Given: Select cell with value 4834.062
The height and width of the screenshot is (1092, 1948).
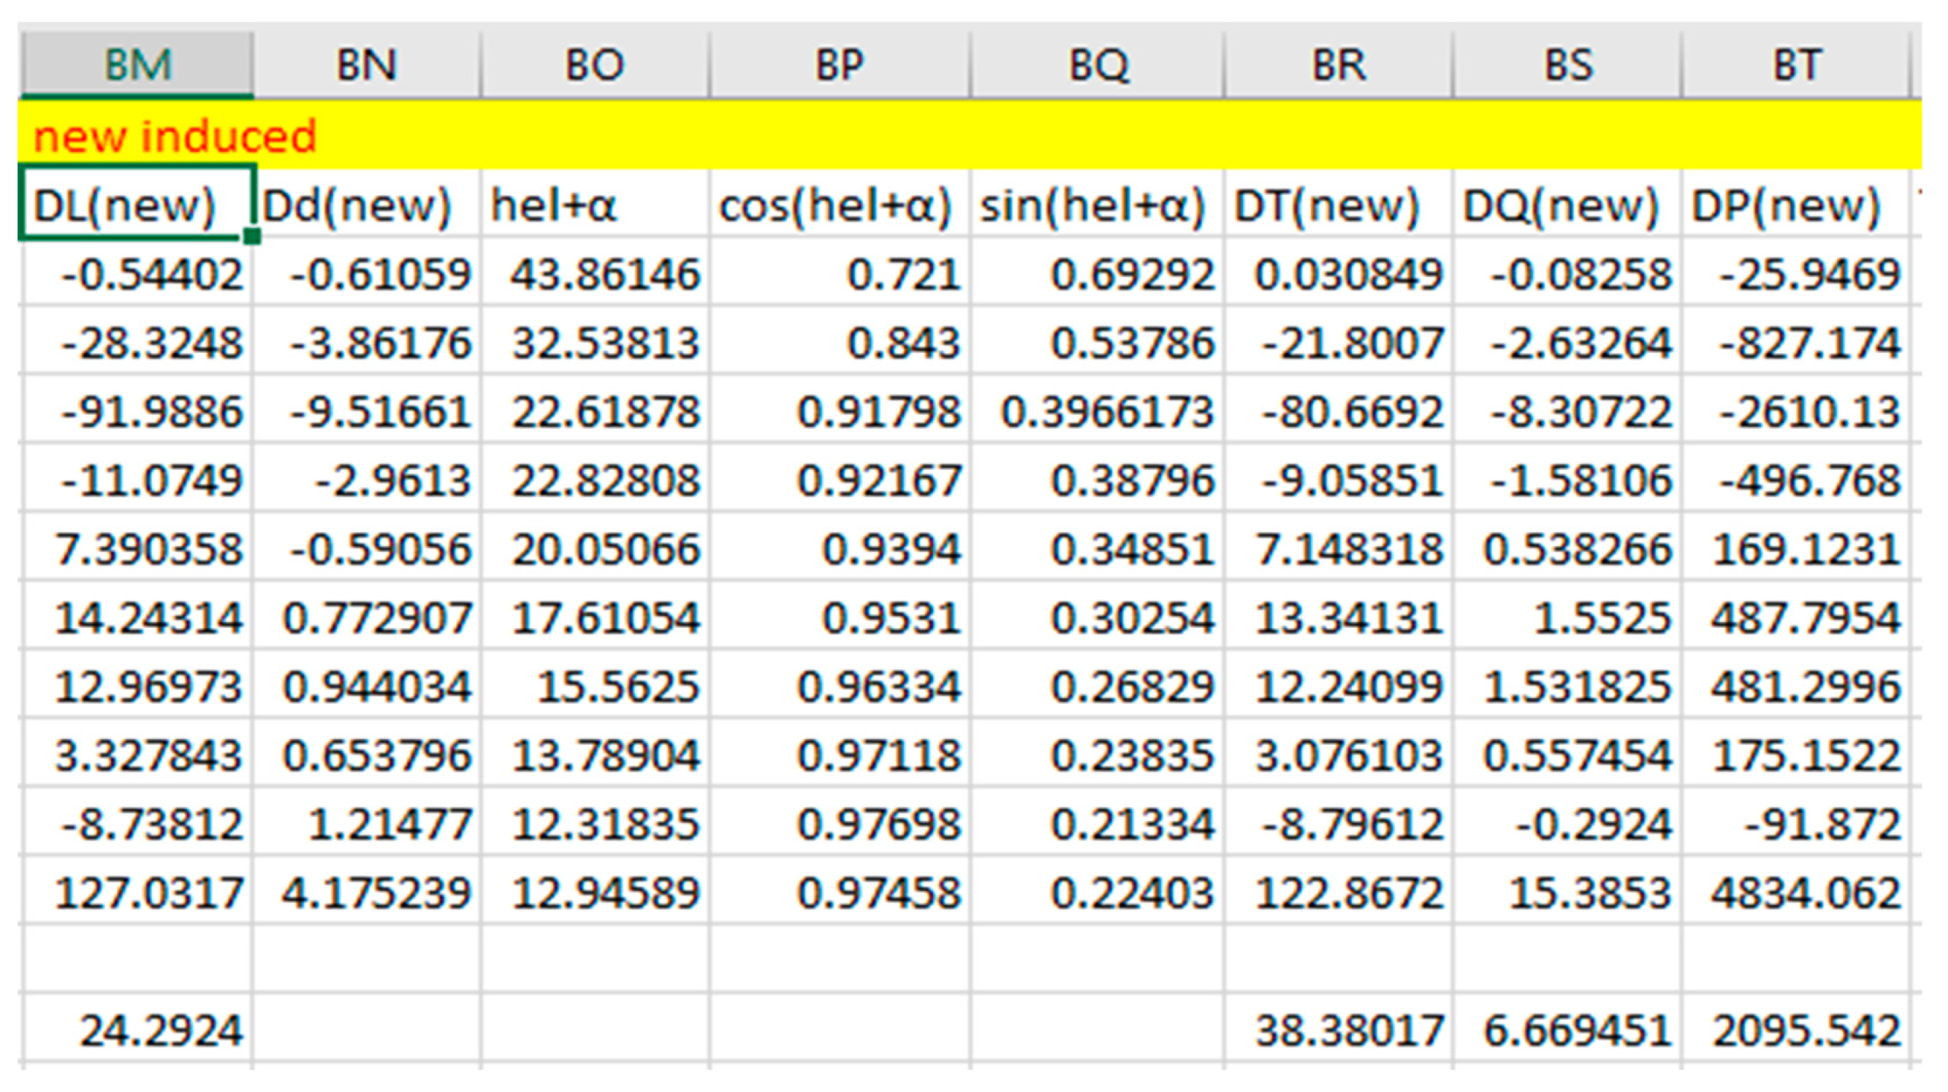Looking at the screenshot, I should 1806,893.
